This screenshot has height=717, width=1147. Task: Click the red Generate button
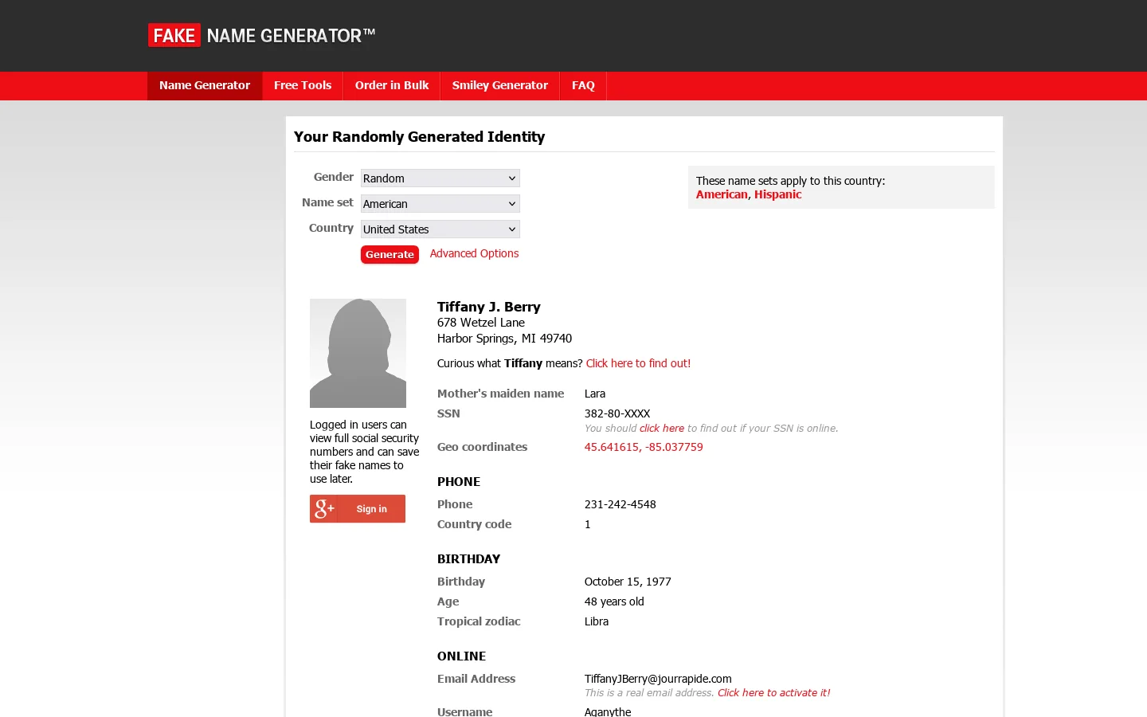(390, 254)
